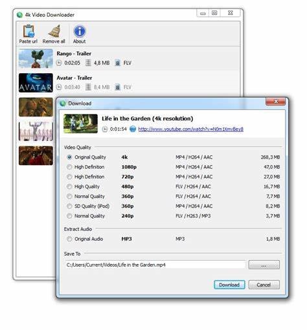The width and height of the screenshot is (307, 330).
Task: Click the file size icon in Rango row
Action: point(88,63)
